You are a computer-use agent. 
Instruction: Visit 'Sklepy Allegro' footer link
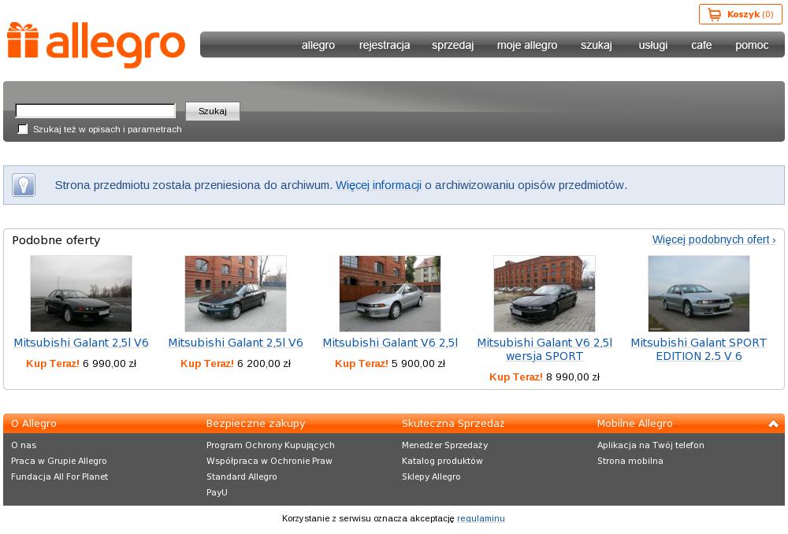click(x=431, y=477)
